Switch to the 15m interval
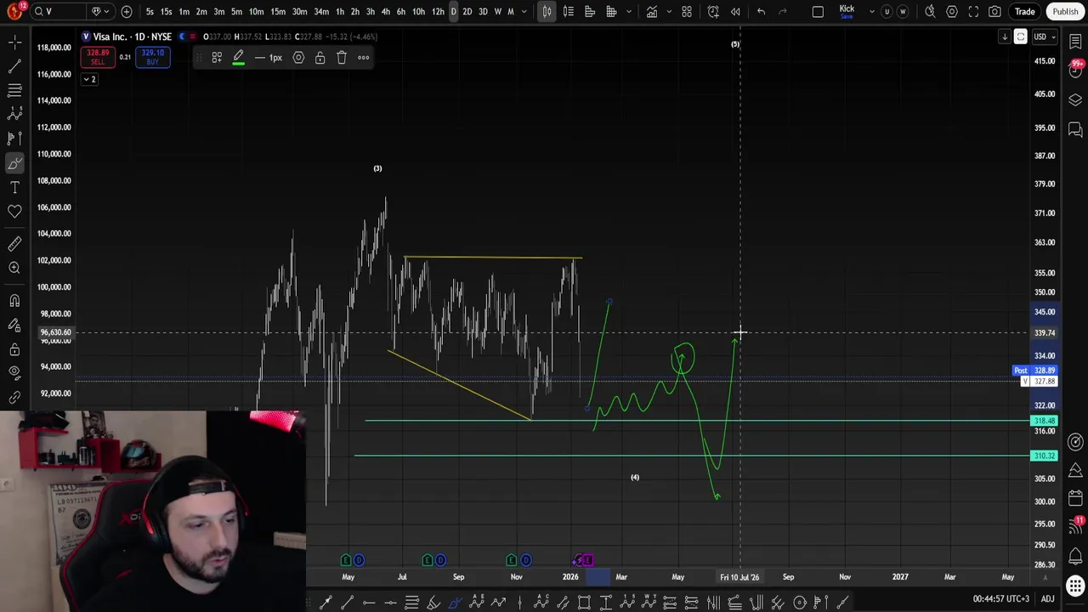 pyautogui.click(x=278, y=12)
